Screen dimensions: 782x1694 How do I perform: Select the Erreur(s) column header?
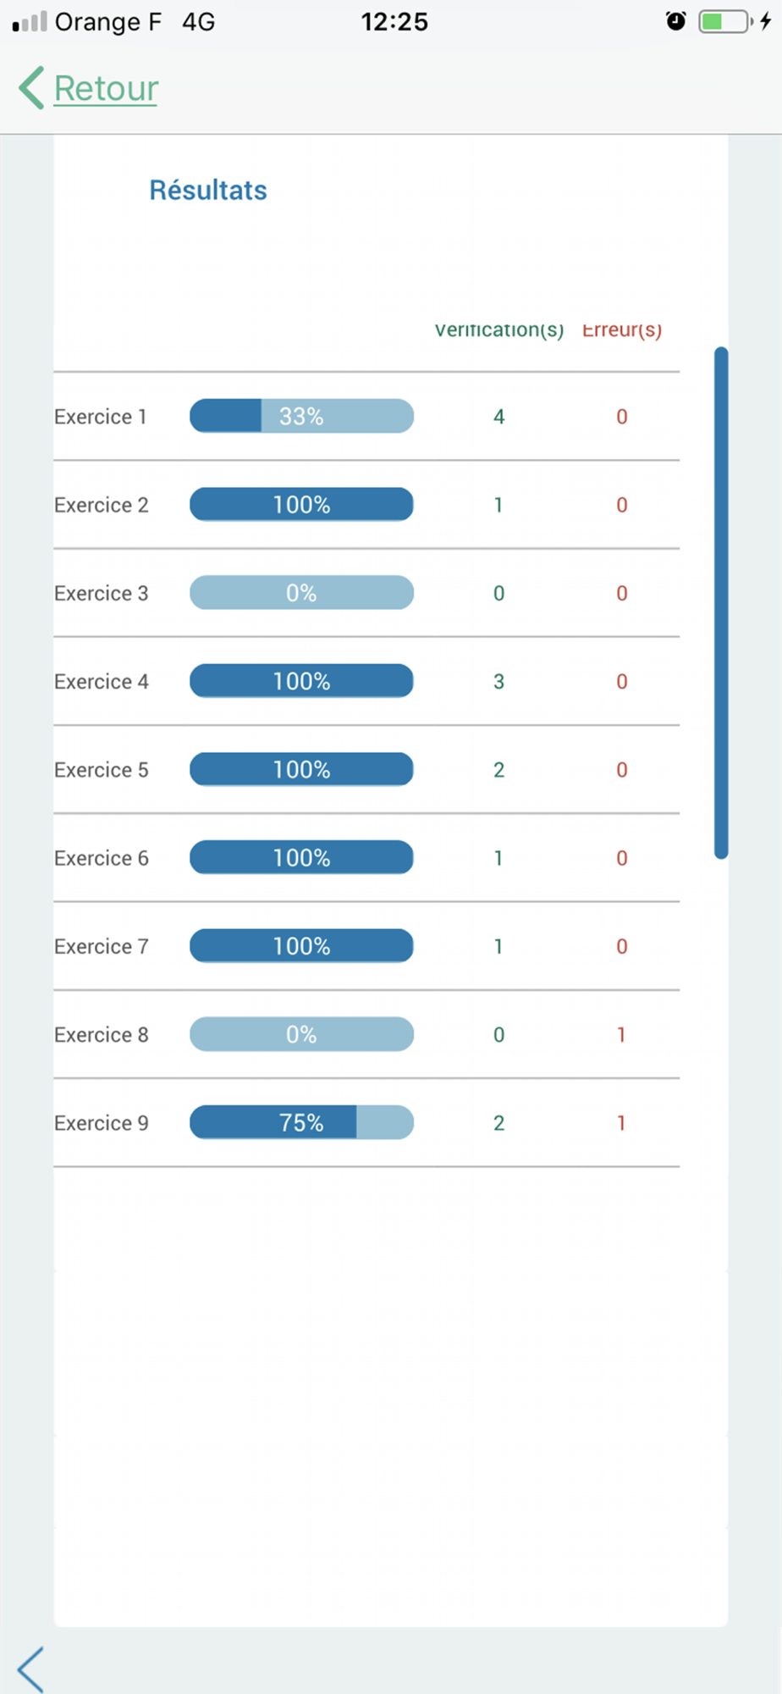[622, 329]
